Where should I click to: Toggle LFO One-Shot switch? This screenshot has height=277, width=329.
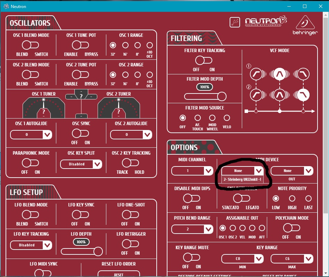[130, 215]
